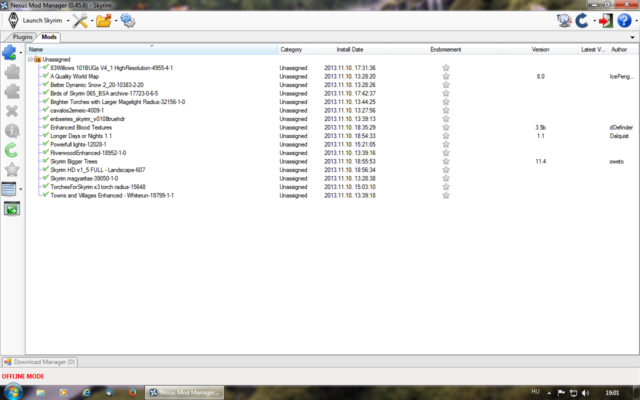Click the category view list icon

pos(9,189)
